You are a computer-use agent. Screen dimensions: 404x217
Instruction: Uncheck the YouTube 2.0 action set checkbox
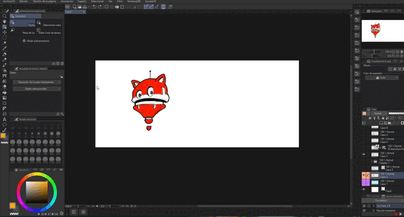click(x=364, y=206)
